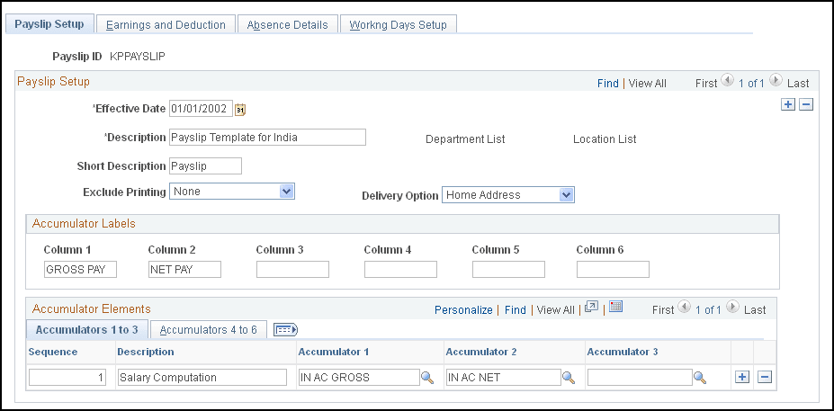
Task: Sort grid by Accumulator 3 column header
Action: coord(623,352)
